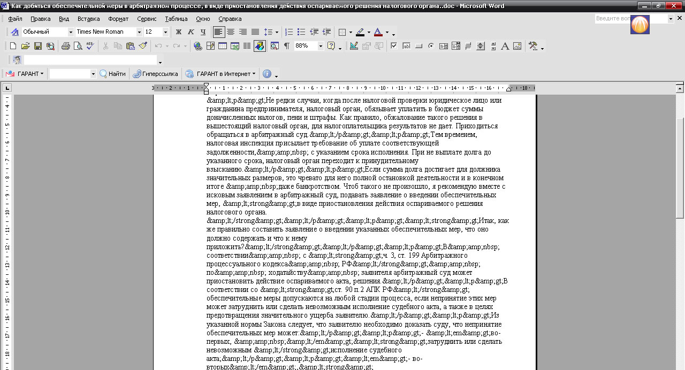Screen dimensions: 685x370
Task: Decrease the paragraph indent
Action: 314,32
